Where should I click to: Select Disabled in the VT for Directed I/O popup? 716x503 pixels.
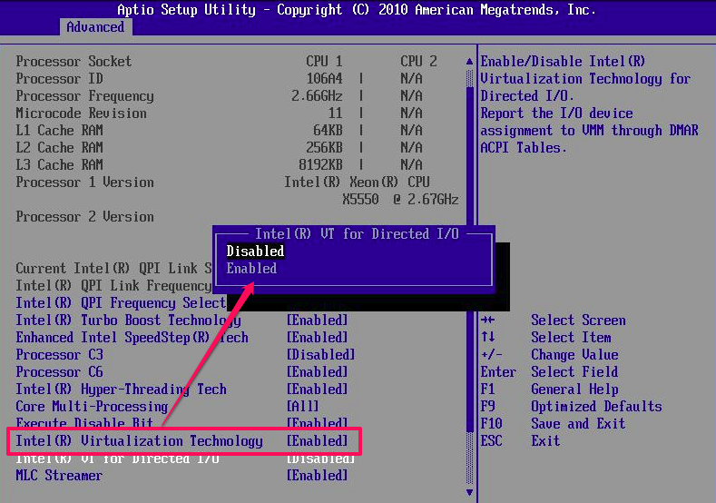[255, 251]
